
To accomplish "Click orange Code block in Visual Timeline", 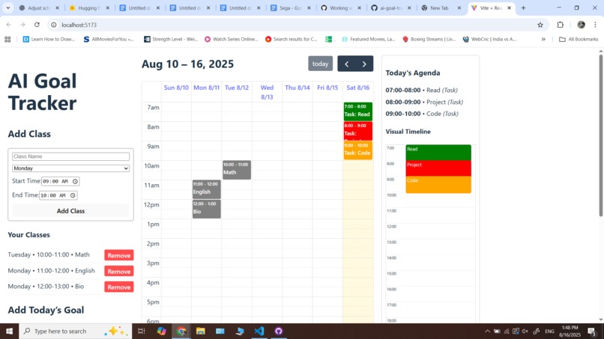I will coord(438,185).
